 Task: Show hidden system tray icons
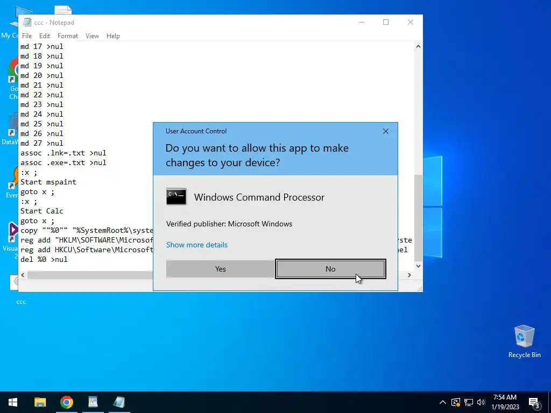(443, 402)
